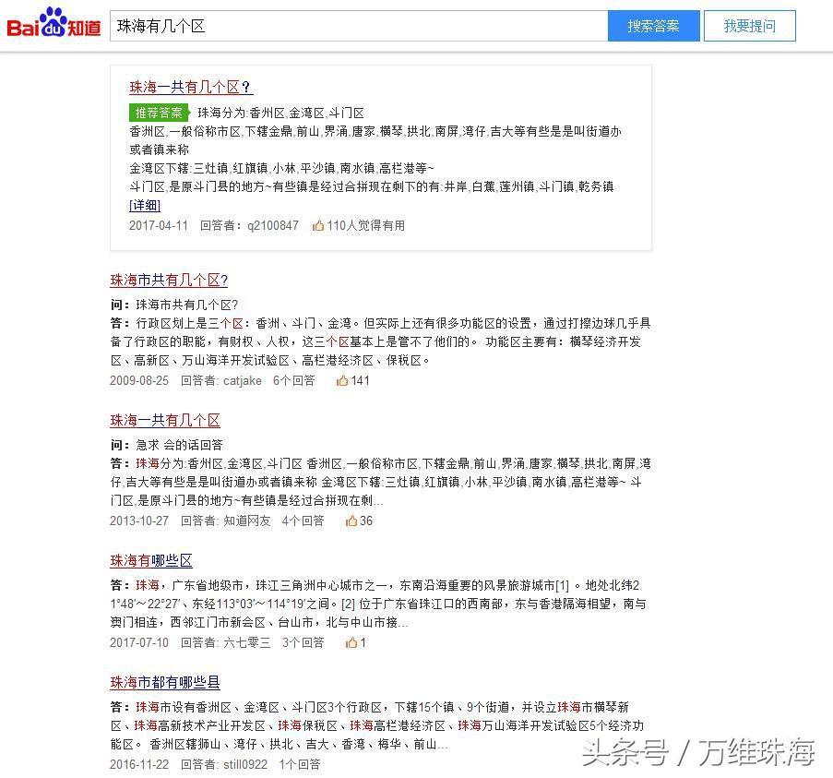Click the 我要提问 button
Screen dimensions: 833x778
(x=750, y=26)
